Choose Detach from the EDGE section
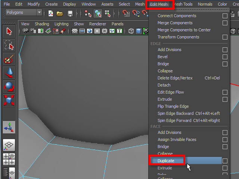Image resolution: width=239 pixels, height=179 pixels. (164, 85)
